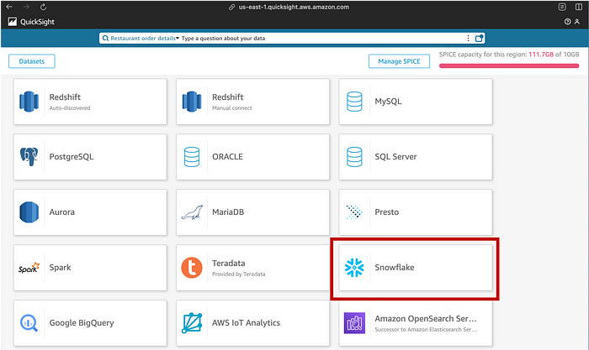589x350 pixels.
Task: Choose the Teradata orange logo
Action: point(192,268)
